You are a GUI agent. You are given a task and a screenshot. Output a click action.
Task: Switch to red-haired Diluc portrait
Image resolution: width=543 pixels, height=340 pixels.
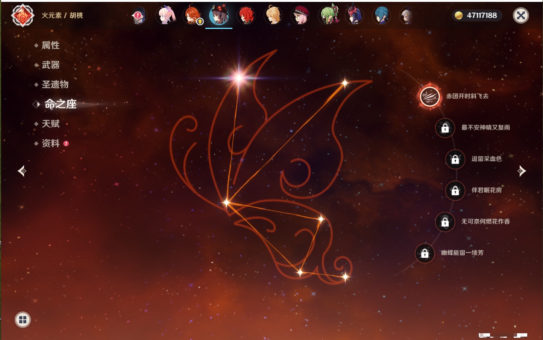(246, 16)
